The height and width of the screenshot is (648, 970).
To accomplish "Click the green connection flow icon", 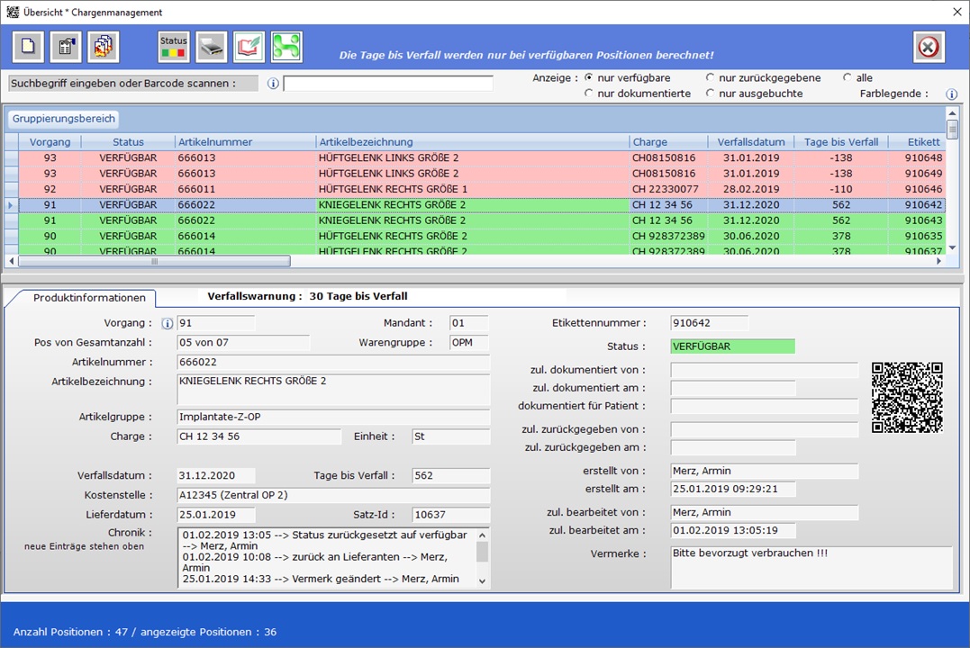I will 286,47.
